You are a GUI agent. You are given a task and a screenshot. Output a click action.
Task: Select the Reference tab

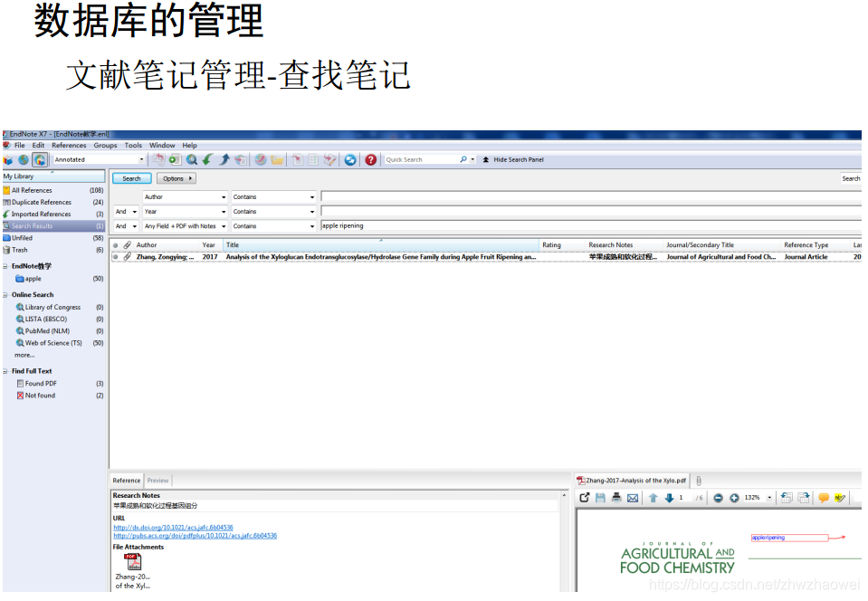tap(126, 481)
